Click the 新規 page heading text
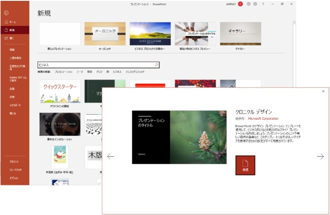Viewport: 330px width, 215px height. pos(44,13)
